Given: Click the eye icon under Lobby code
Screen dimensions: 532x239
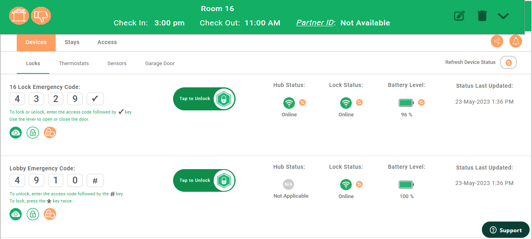Looking at the screenshot, I should pos(16,214).
